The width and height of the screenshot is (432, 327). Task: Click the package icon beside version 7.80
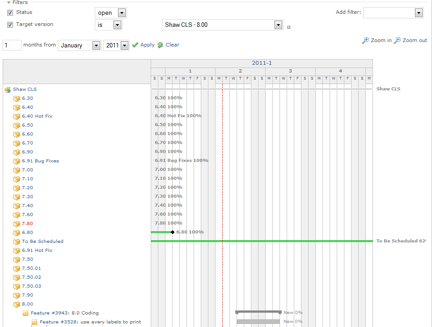click(x=17, y=224)
